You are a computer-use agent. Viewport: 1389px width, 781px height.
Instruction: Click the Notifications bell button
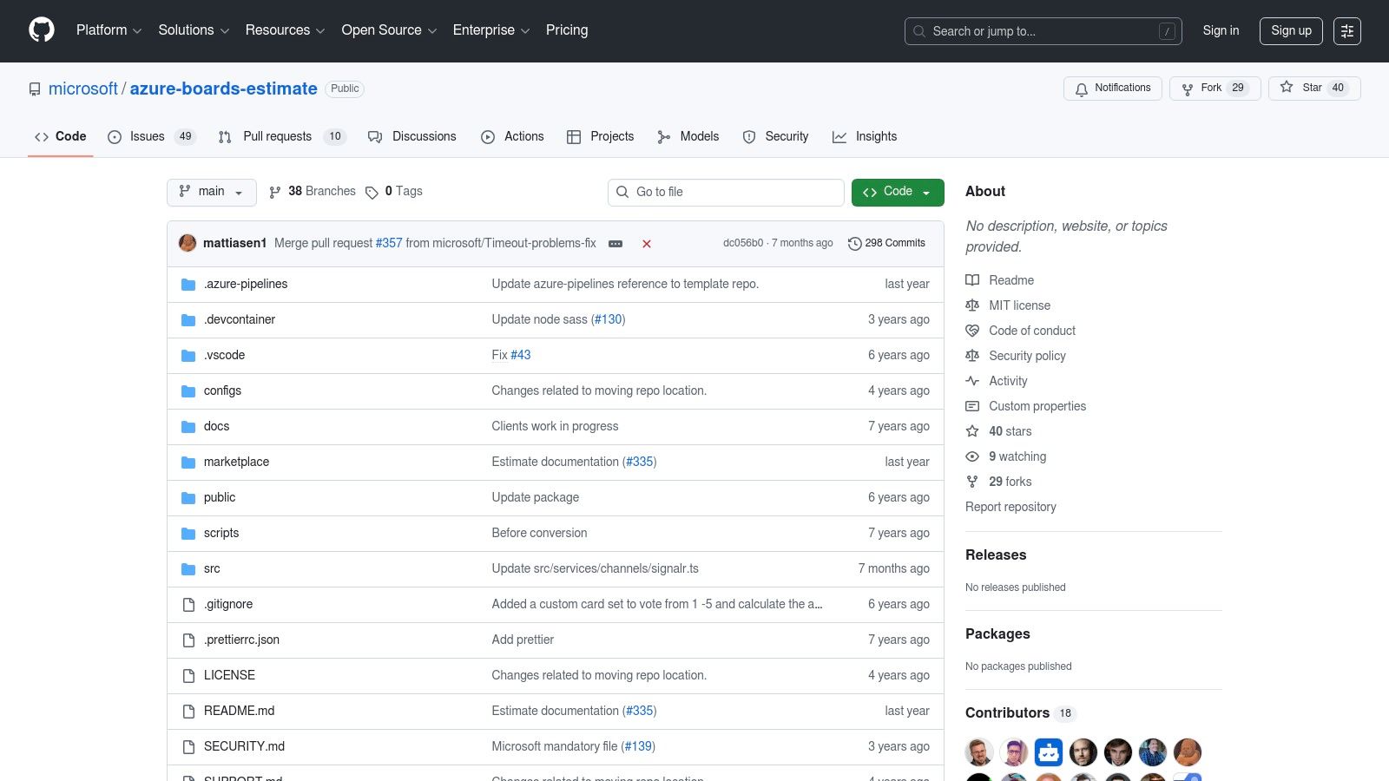1112,89
